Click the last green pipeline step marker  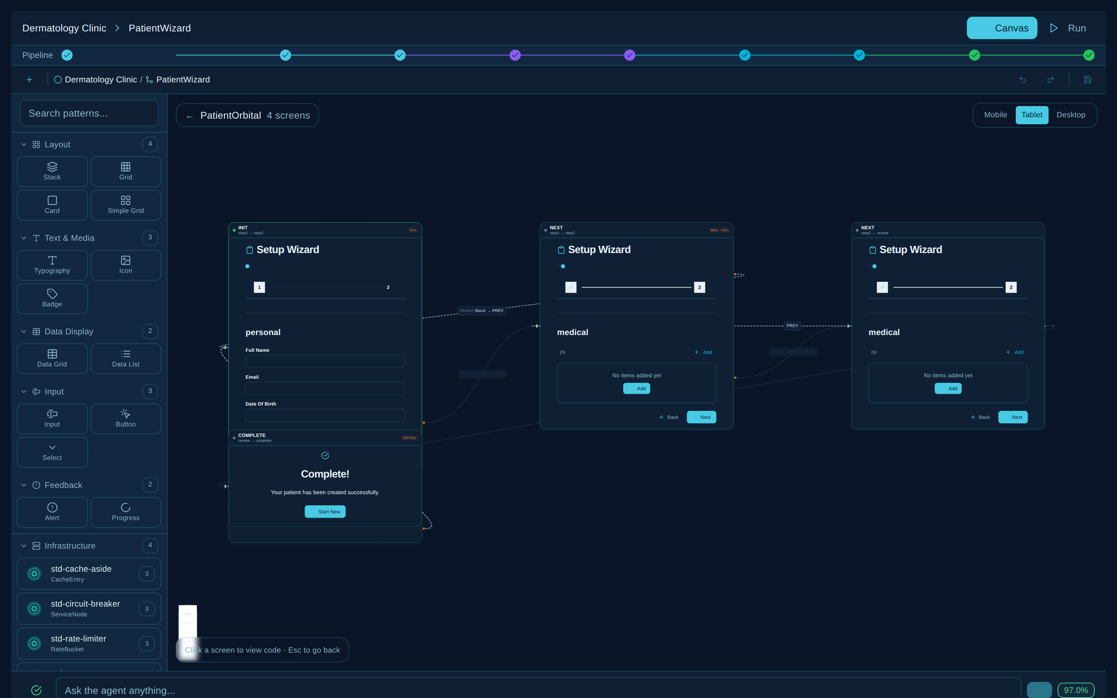1089,55
